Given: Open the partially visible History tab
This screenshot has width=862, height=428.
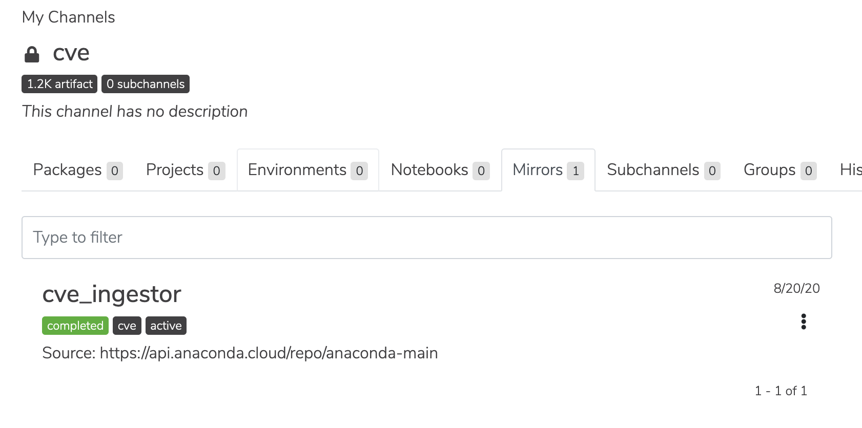Looking at the screenshot, I should (x=850, y=170).
